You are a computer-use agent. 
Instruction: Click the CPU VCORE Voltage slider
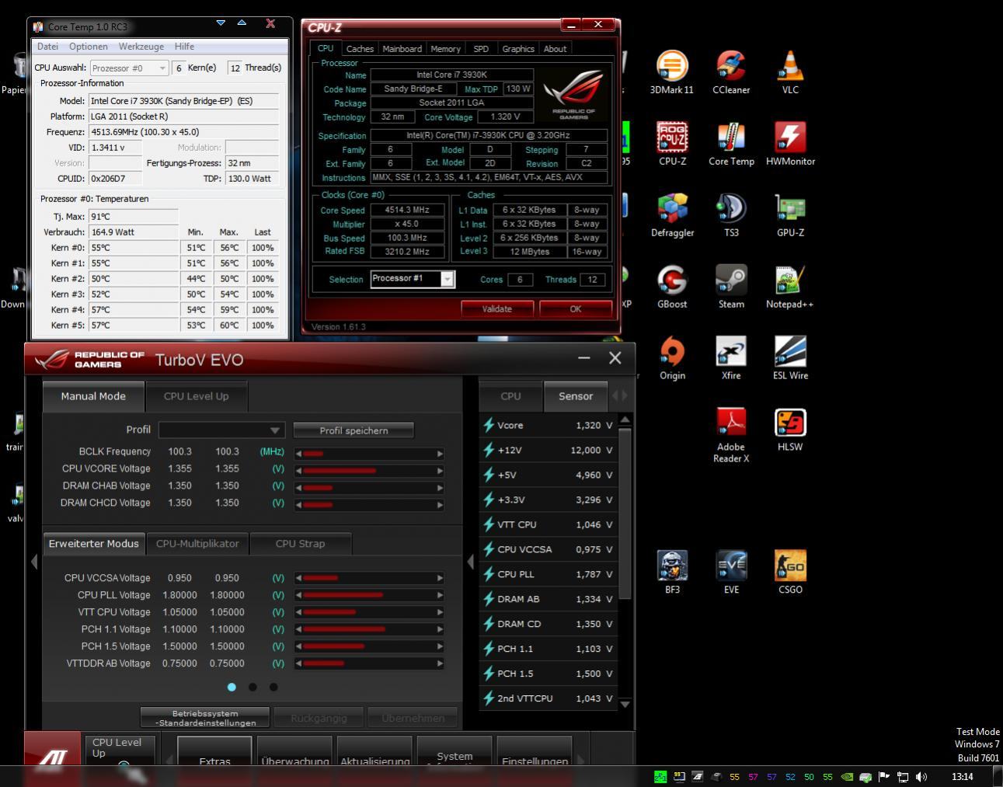(369, 470)
